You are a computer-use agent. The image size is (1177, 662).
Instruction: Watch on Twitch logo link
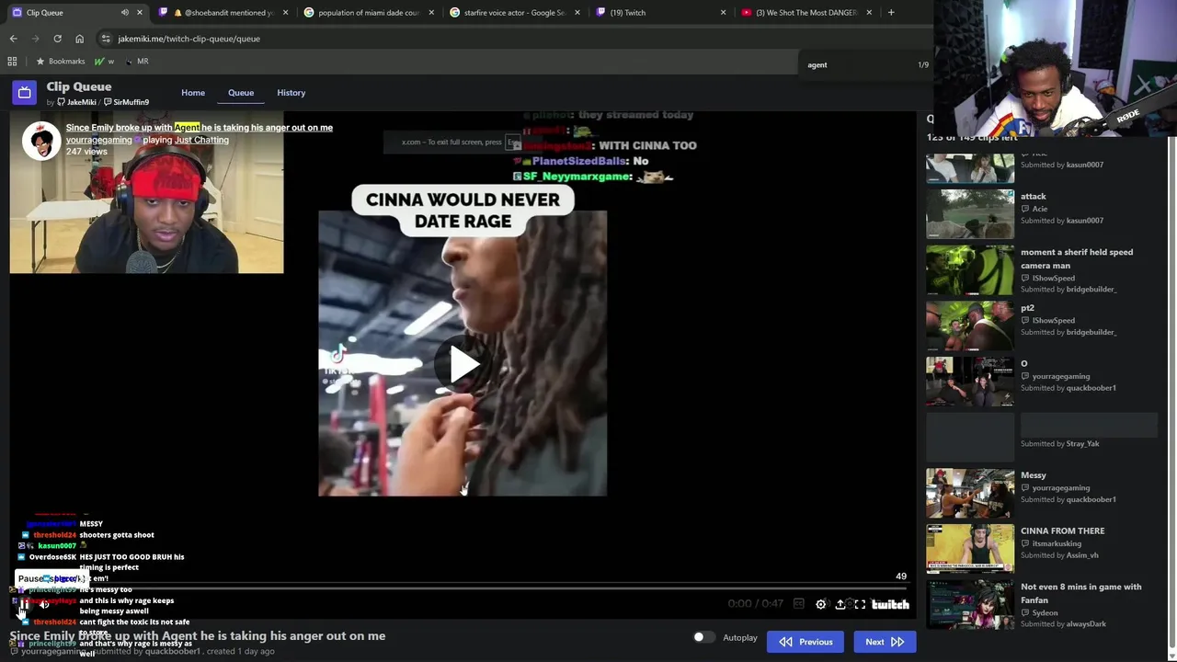[890, 604]
